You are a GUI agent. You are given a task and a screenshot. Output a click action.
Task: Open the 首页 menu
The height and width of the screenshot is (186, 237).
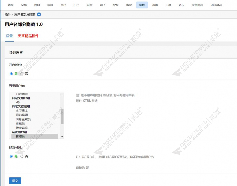coord(11,5)
